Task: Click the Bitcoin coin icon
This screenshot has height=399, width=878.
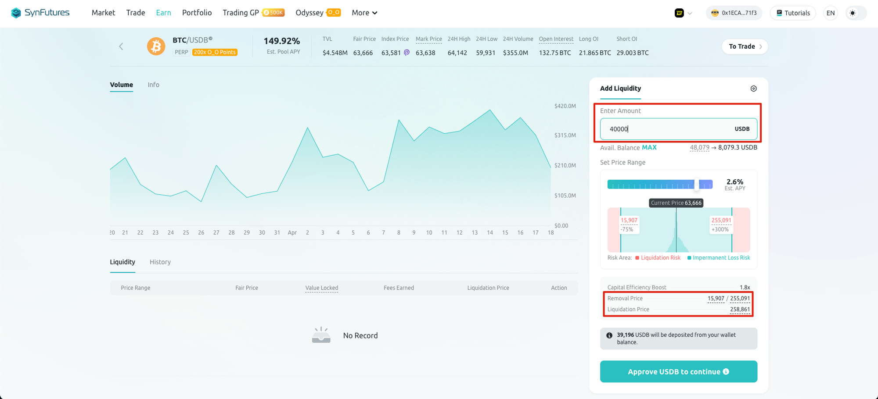Action: 156,46
